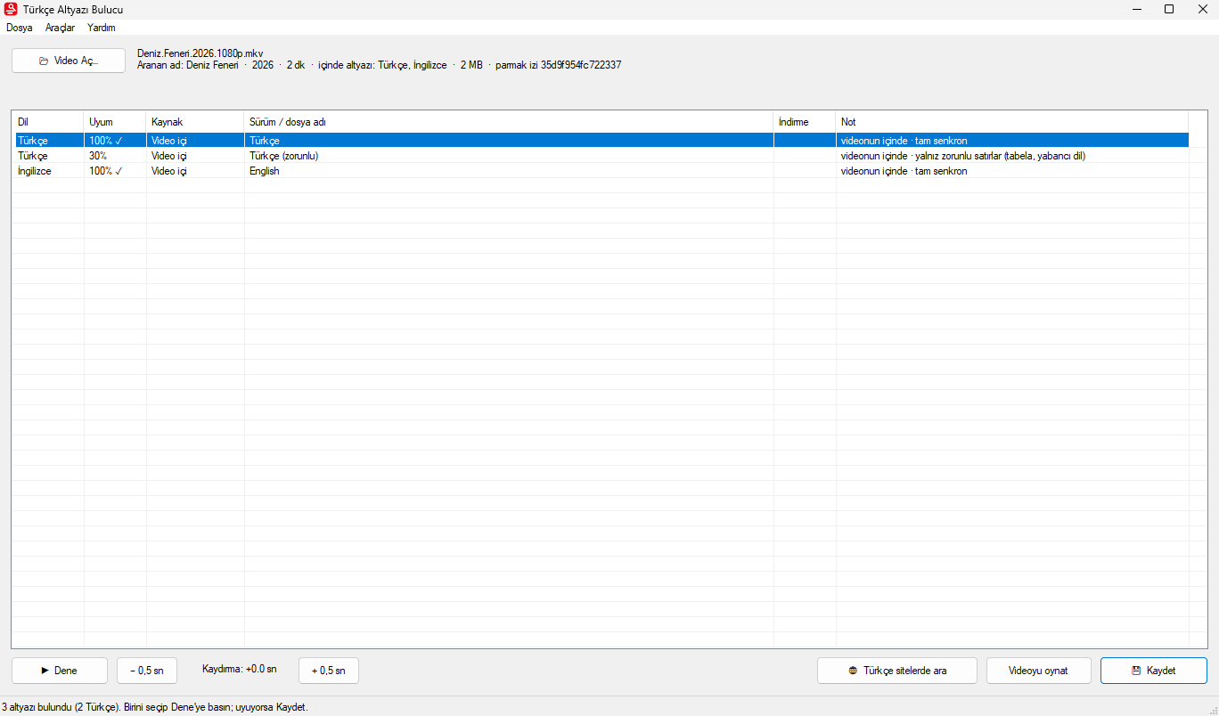The width and height of the screenshot is (1219, 716).
Task: Click the app icon in title bar
Action: [12, 9]
